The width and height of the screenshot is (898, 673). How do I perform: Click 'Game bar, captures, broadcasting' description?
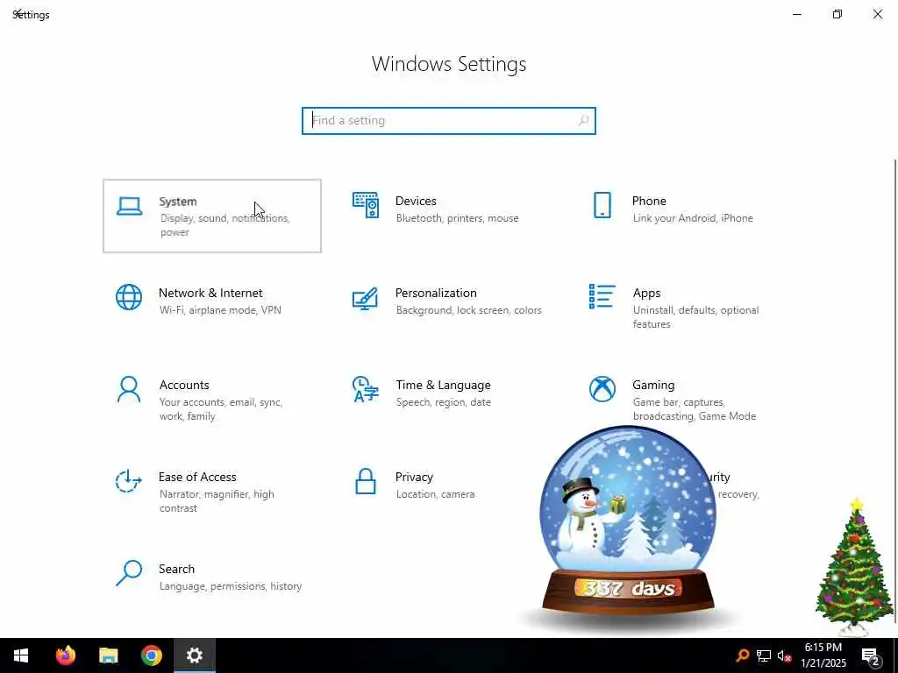tap(695, 409)
